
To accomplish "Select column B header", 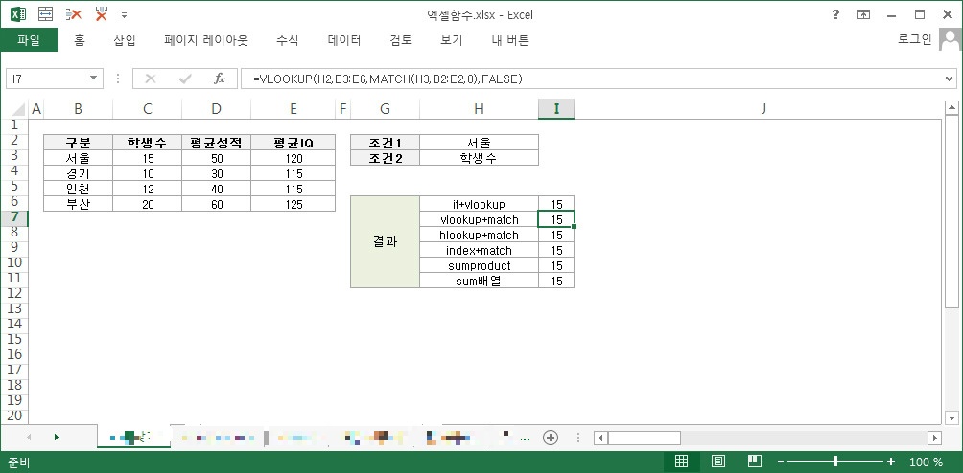I will (78, 109).
